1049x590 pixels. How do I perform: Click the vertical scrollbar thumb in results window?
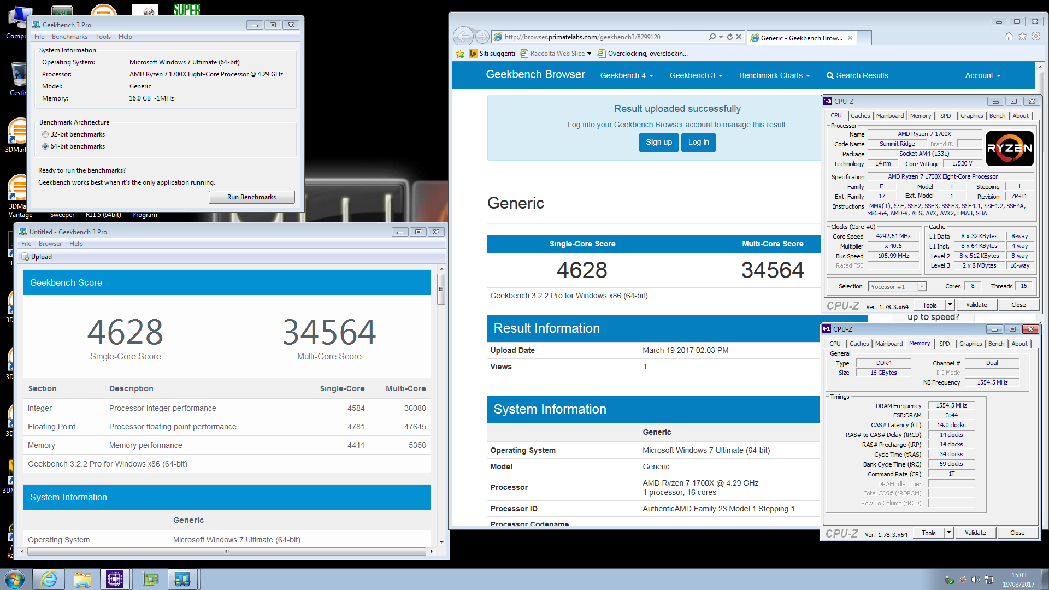[x=441, y=288]
